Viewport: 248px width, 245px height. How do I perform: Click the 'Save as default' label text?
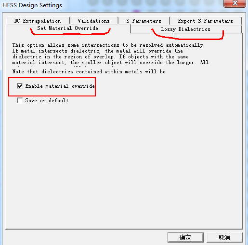pos(47,101)
